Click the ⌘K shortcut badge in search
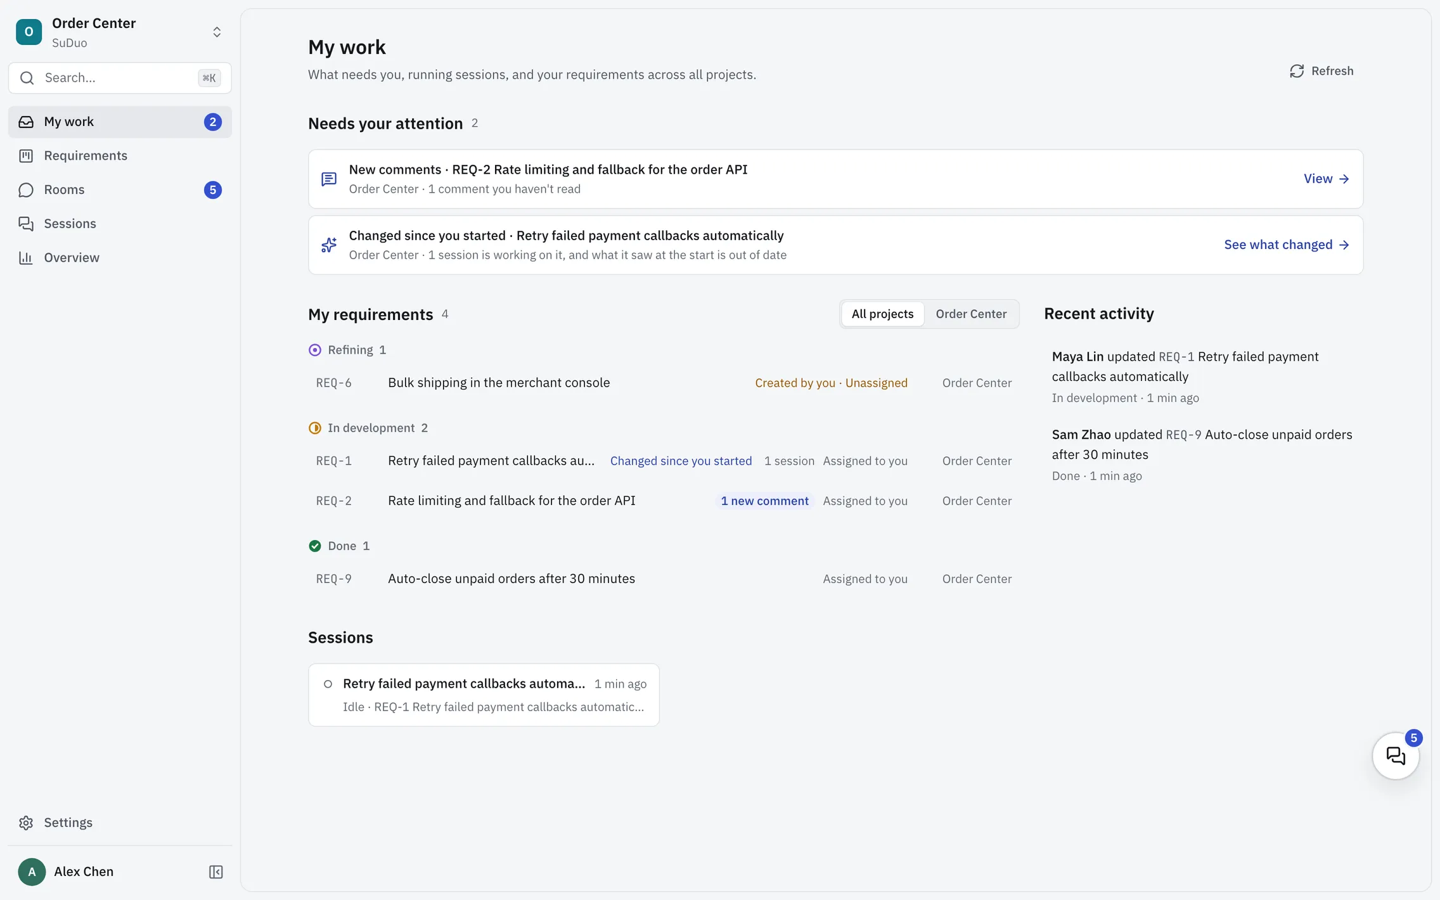This screenshot has width=1440, height=900. point(209,78)
